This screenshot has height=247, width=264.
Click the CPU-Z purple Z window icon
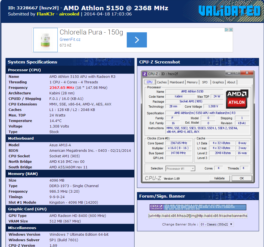click(144, 74)
